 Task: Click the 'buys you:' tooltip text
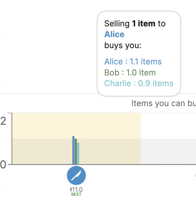pos(123,45)
